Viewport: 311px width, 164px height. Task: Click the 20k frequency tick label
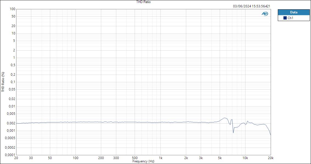pyautogui.click(x=271, y=158)
